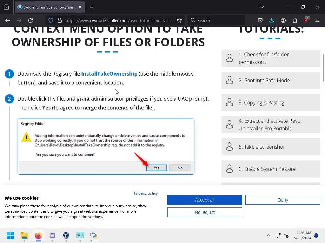Open the monitor-picture app on the taskbar
The height and width of the screenshot is (243, 325).
[x=80, y=235]
